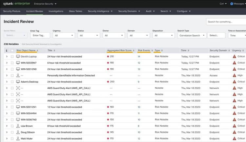Select the checkbox for Matt Muler row
This screenshot has width=246, height=142.
coord(12,139)
